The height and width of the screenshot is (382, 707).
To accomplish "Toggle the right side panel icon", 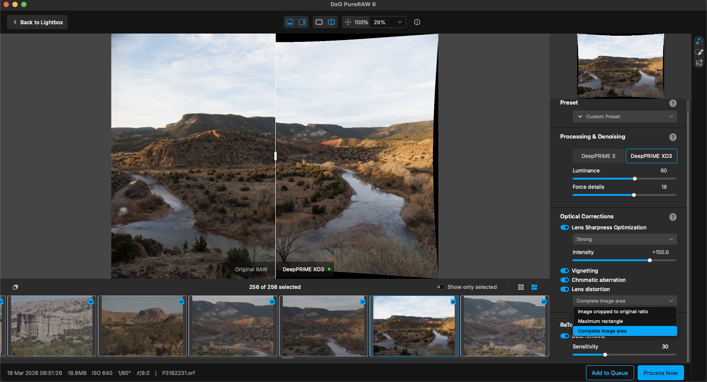I will tap(302, 22).
